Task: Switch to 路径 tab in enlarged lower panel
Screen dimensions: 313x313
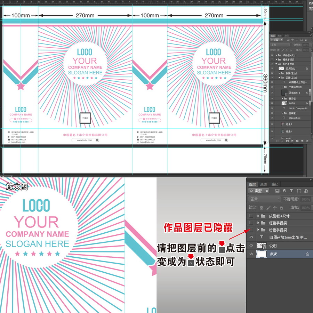Action: pyautogui.click(x=275, y=184)
